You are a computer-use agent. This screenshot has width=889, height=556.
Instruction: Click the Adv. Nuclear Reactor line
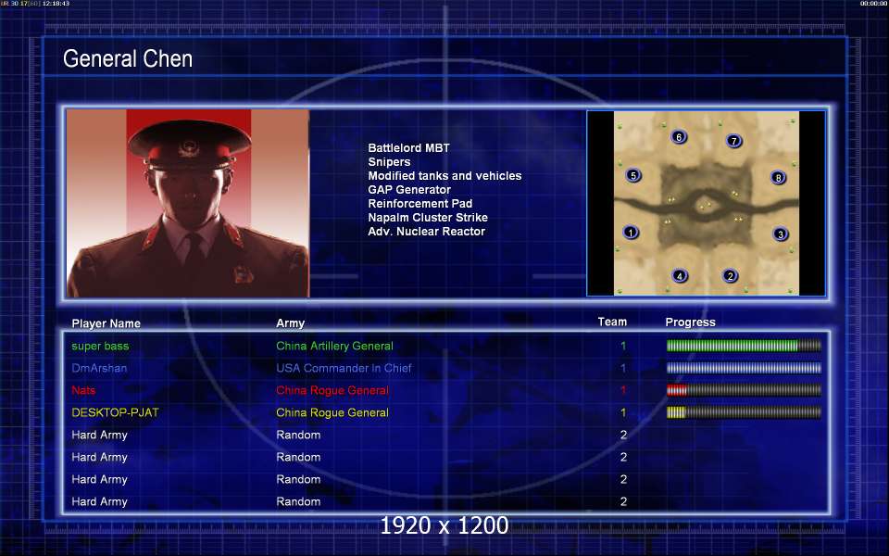[426, 231]
